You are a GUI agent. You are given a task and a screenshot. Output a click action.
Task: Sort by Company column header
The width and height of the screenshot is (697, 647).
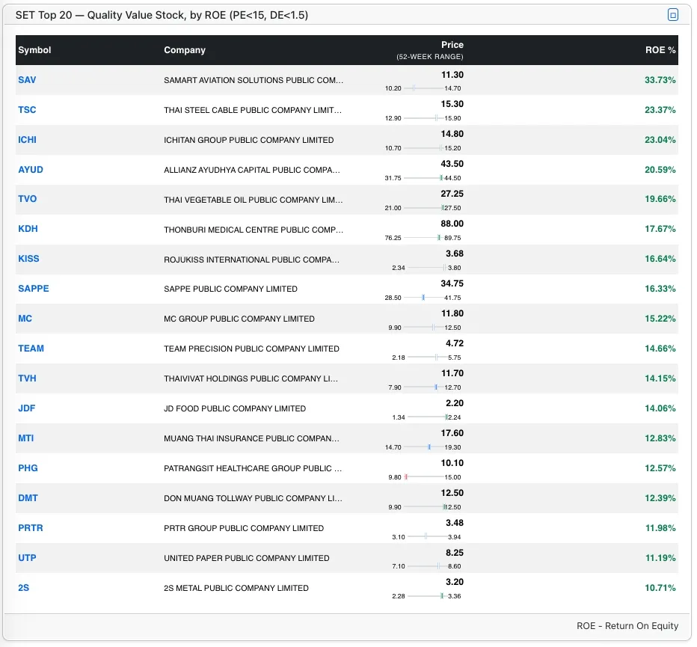point(185,50)
